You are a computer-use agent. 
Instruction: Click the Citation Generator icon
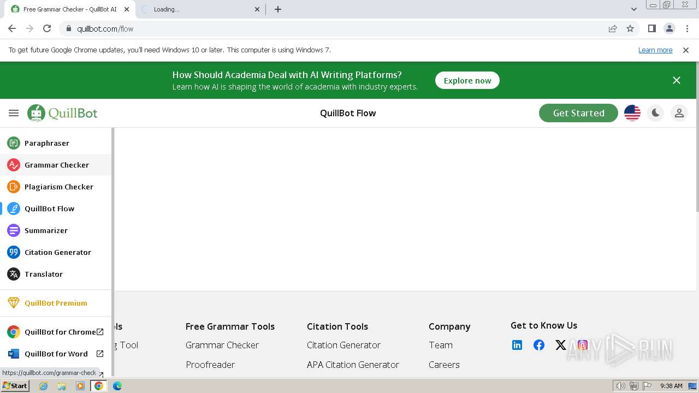point(14,252)
